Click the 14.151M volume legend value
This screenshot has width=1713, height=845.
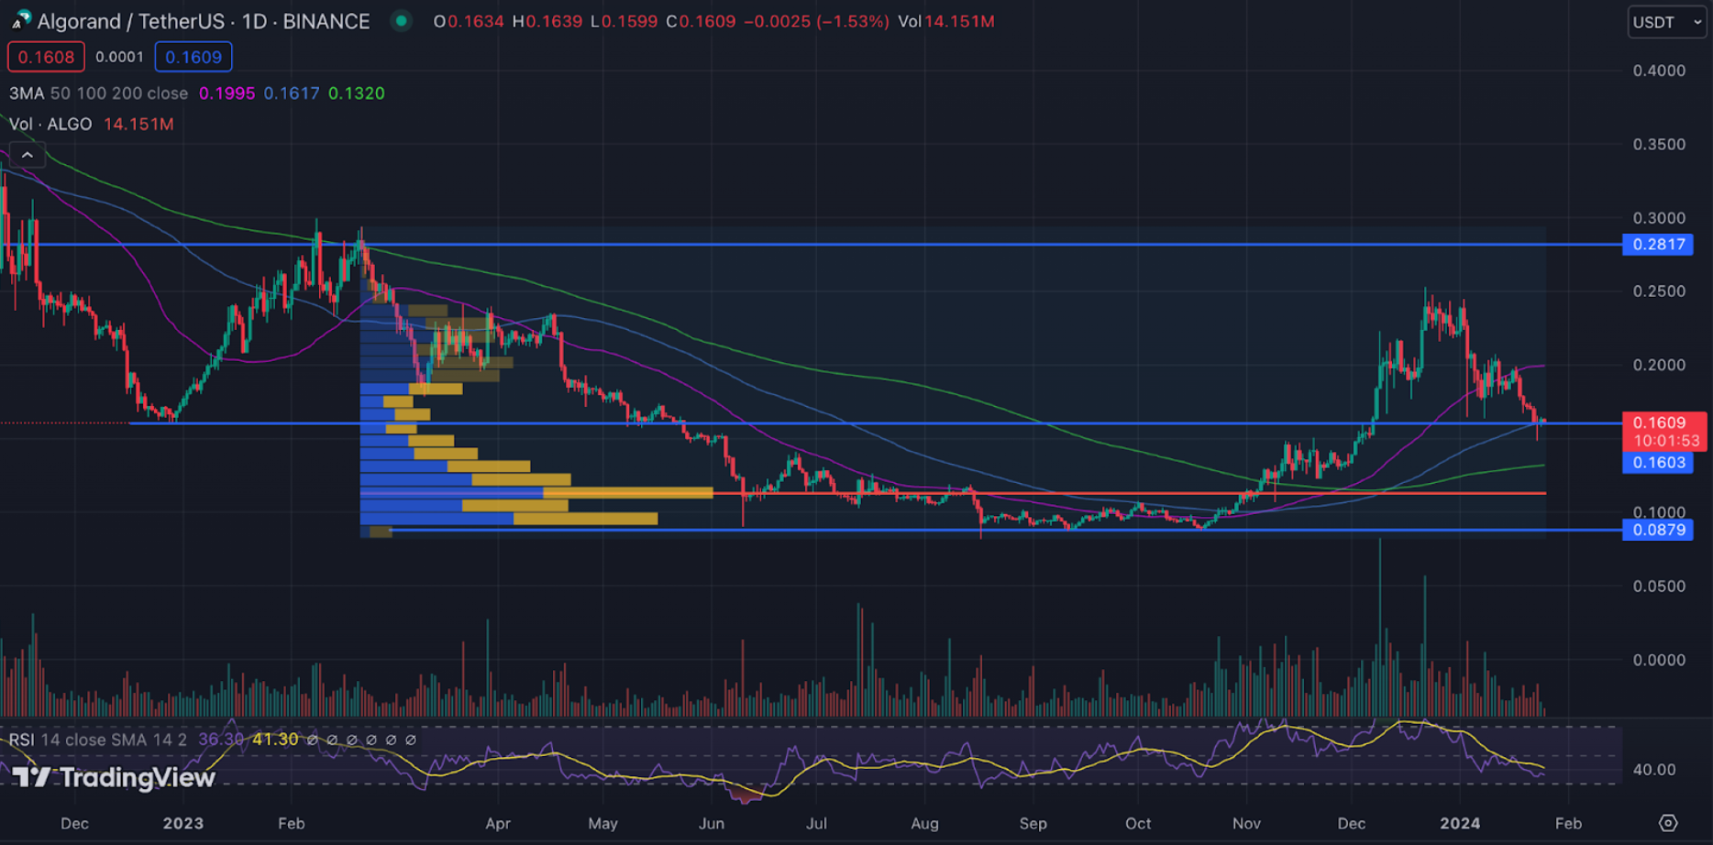138,124
